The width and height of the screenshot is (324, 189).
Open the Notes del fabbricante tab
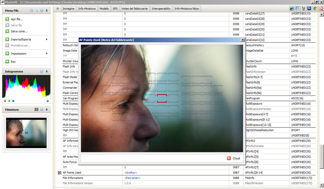pos(134,9)
